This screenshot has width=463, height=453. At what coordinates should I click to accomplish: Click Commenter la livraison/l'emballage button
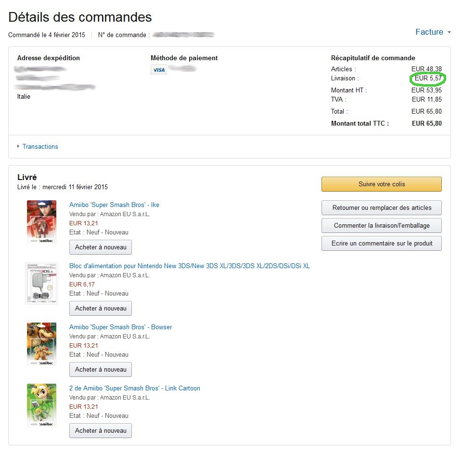pyautogui.click(x=382, y=225)
